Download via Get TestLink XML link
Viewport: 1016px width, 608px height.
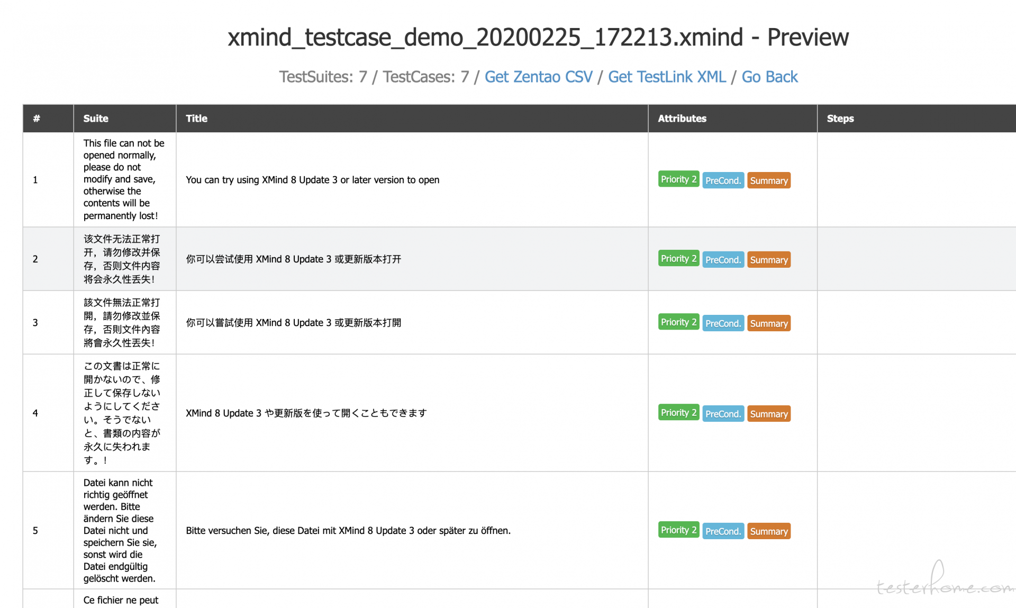[667, 77]
